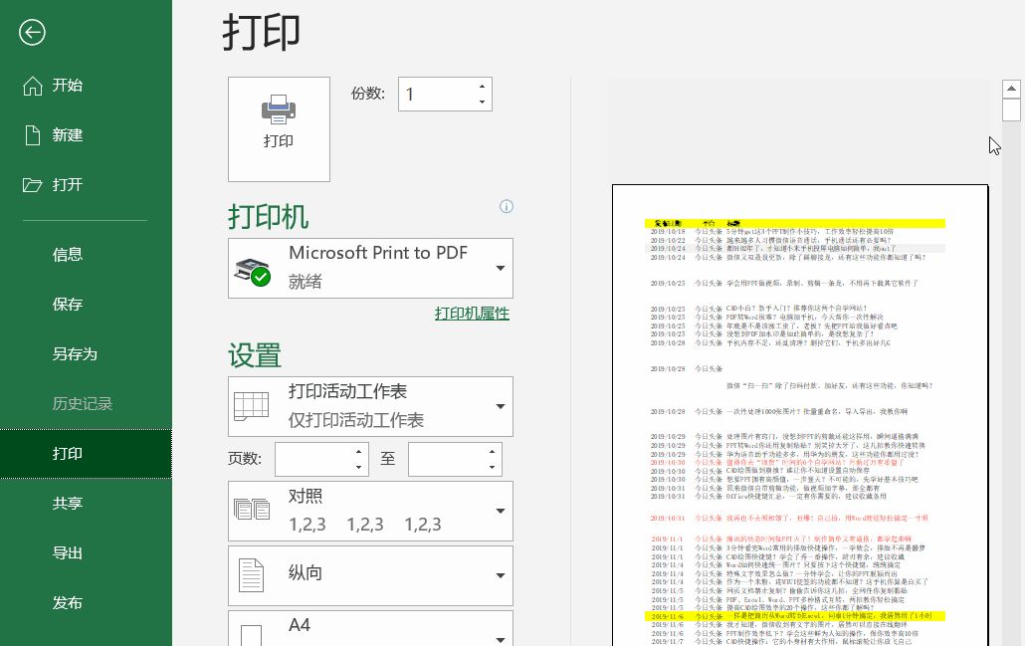Expand the Microsoft Print to PDF dropdown
This screenshot has width=1025, height=646.
pos(370,268)
